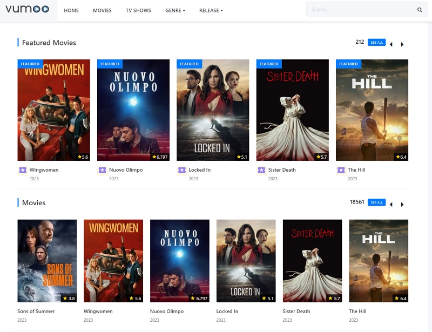This screenshot has height=332, width=432.
Task: Select Sister Death poster in Movies section
Action: point(313,261)
